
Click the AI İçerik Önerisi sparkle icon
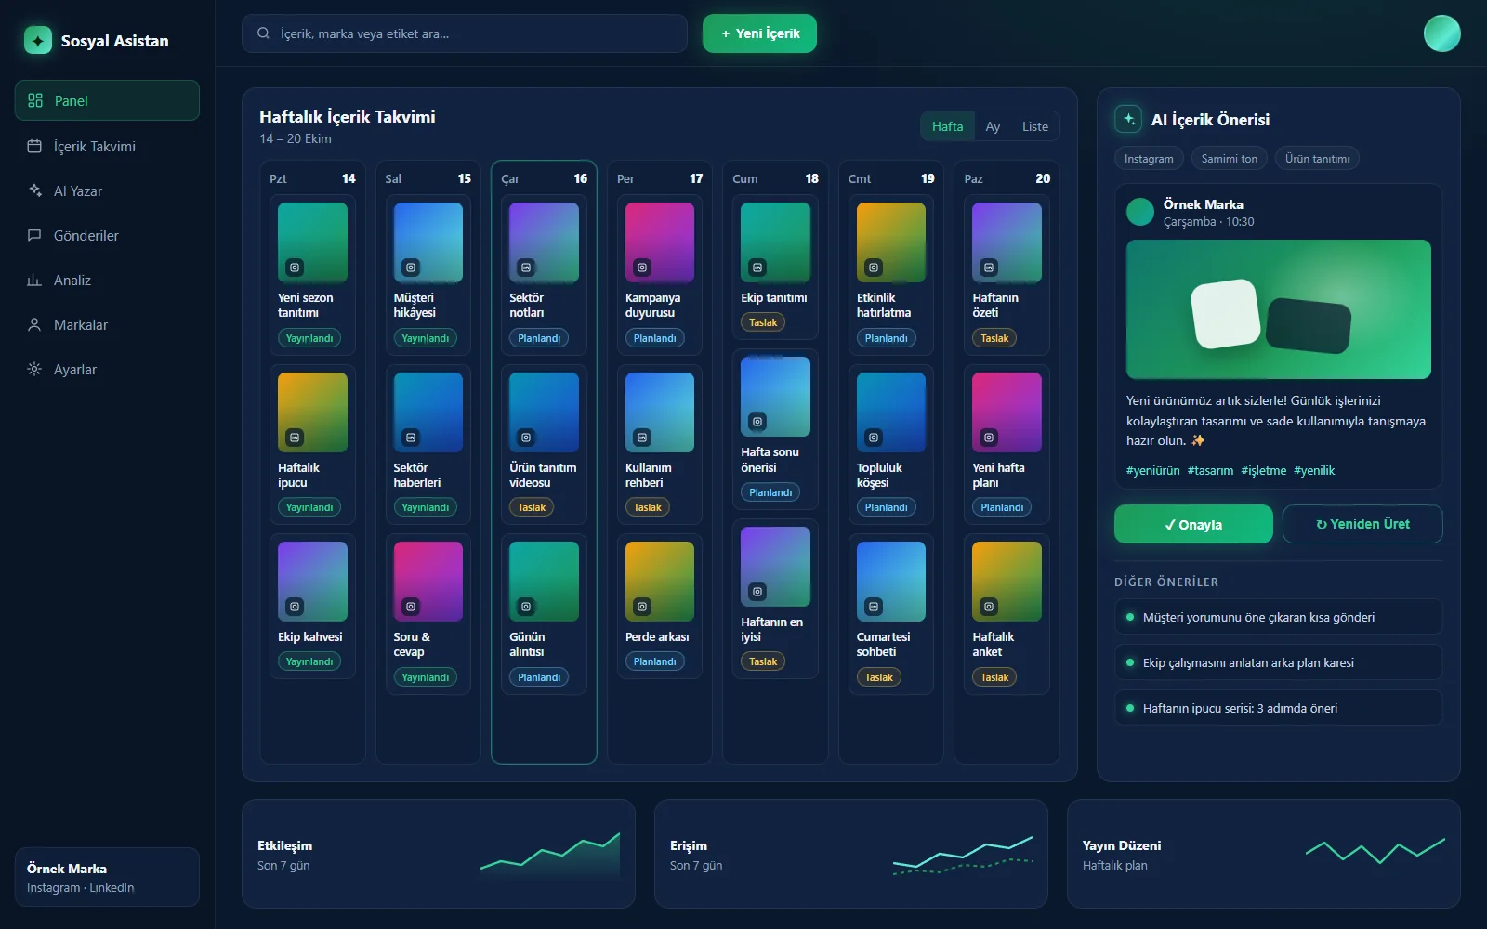click(1128, 119)
